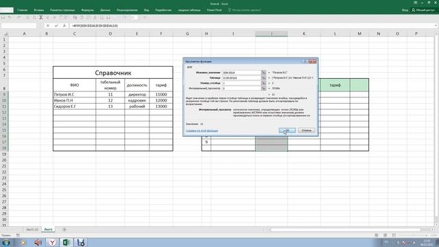Click the zoom slider in the status bar

click(x=413, y=235)
